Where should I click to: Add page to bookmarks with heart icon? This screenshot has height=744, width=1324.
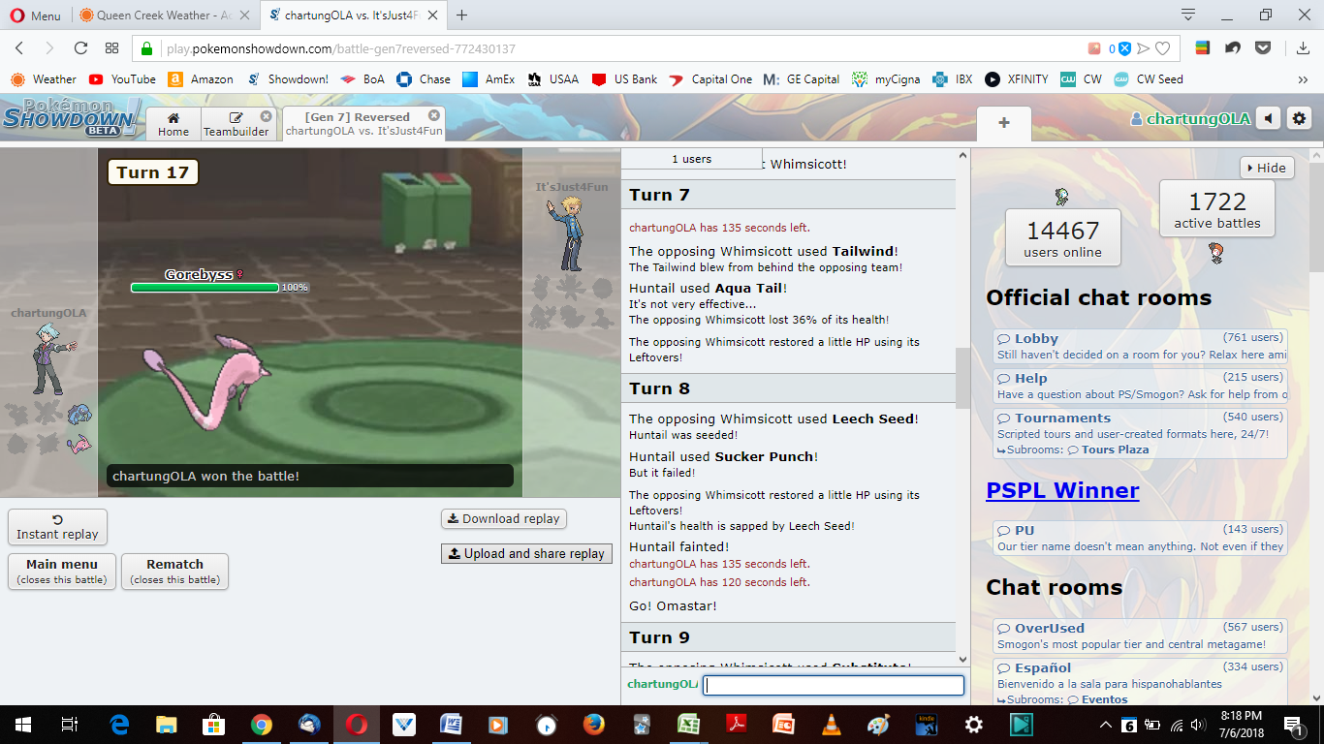click(1162, 48)
